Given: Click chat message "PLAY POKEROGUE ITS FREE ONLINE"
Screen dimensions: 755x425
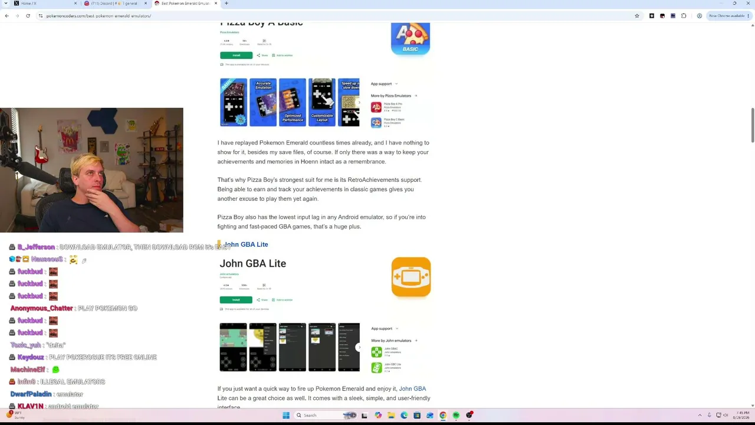Looking at the screenshot, I should point(103,357).
